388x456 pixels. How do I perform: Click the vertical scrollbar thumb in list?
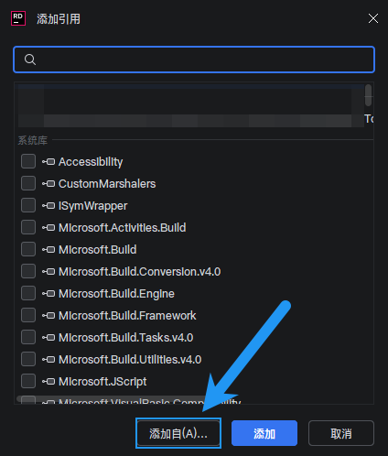[368, 95]
